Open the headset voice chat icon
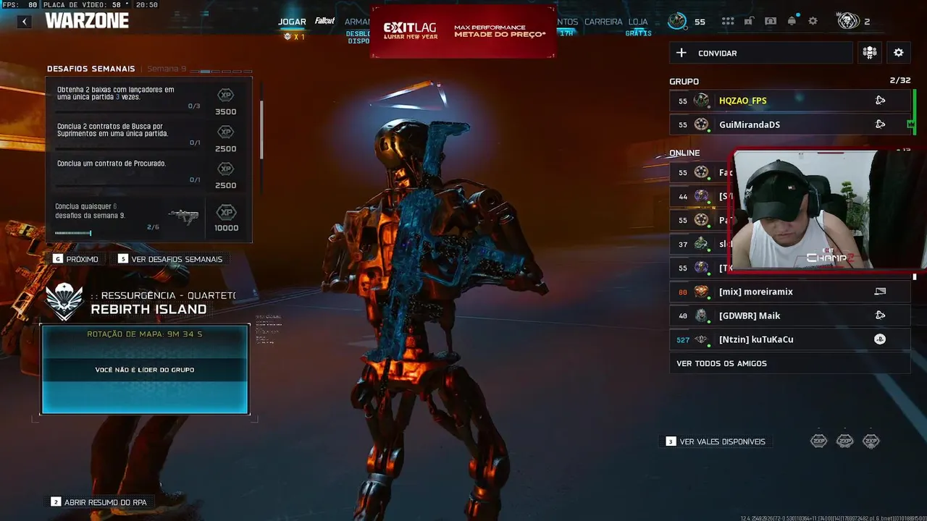 tap(771, 21)
